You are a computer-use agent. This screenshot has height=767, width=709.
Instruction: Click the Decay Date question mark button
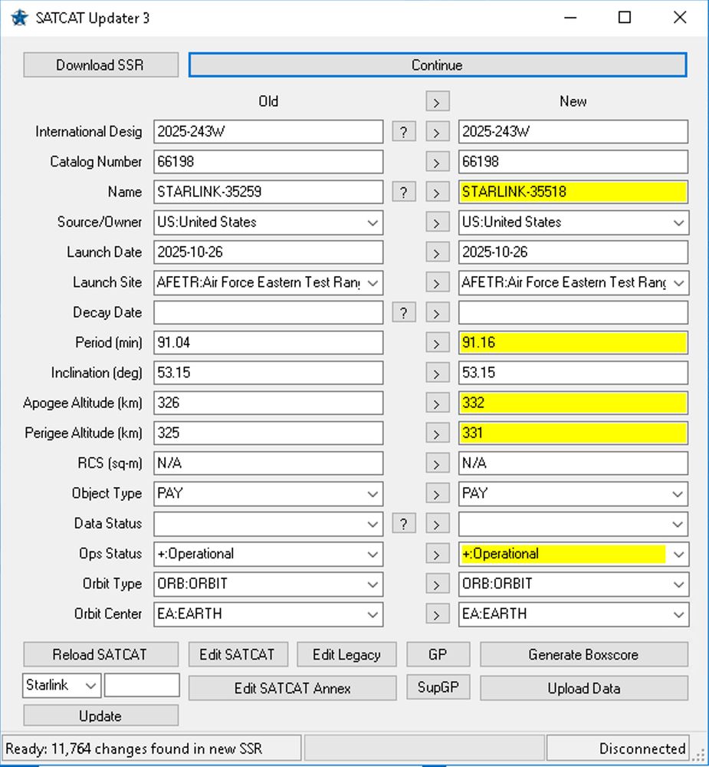click(404, 313)
